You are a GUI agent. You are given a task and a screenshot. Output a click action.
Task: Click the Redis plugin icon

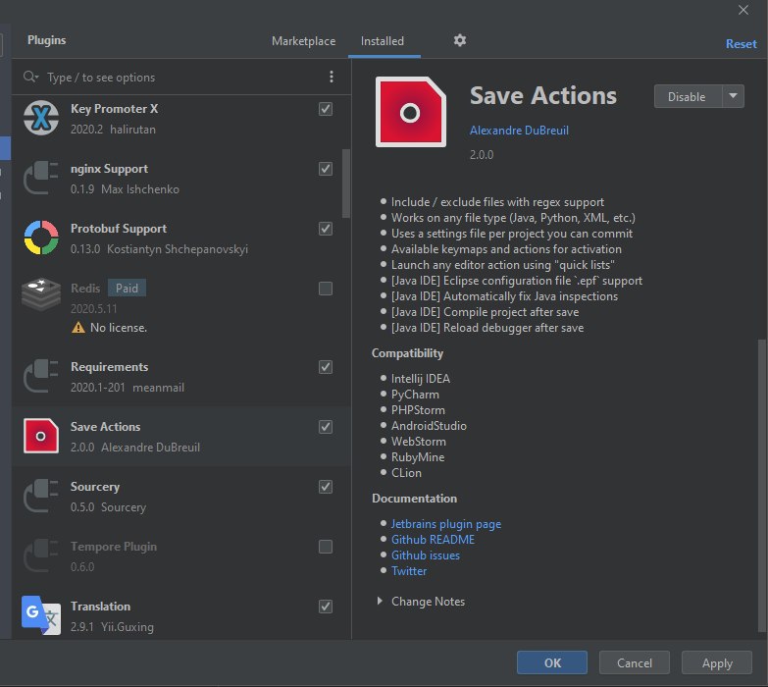tap(41, 294)
